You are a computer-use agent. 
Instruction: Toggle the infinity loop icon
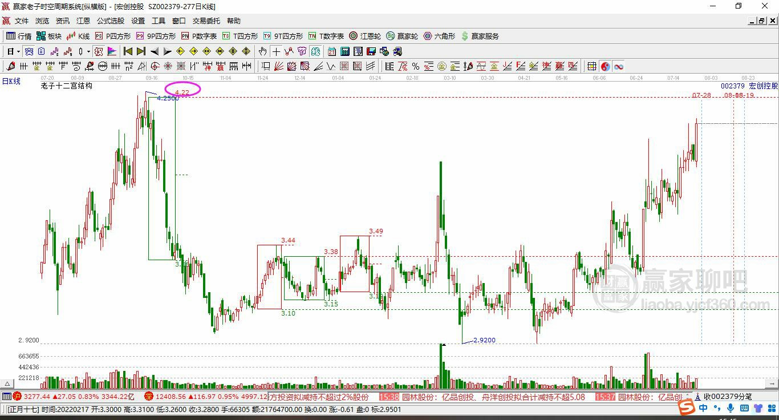(x=619, y=66)
